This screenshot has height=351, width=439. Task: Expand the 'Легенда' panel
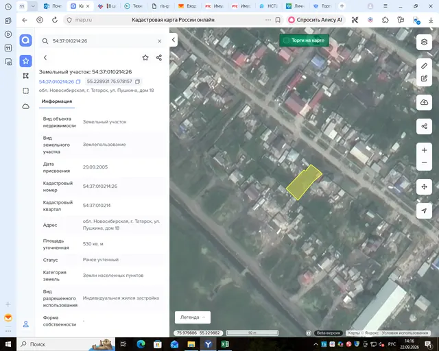tap(193, 317)
